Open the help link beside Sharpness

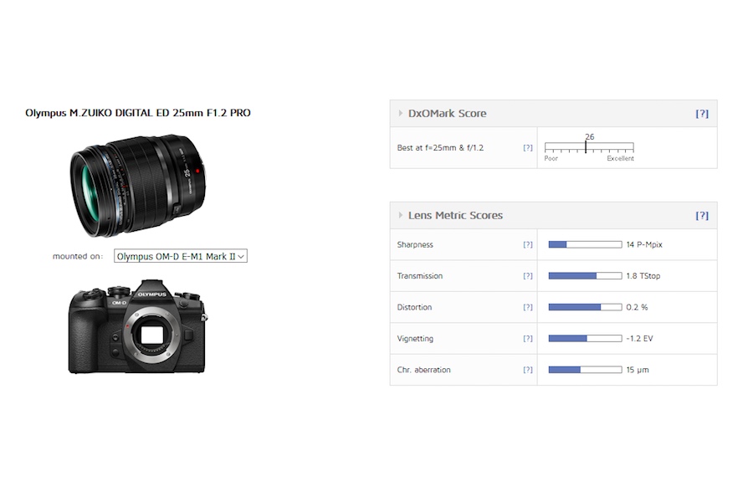(x=527, y=244)
